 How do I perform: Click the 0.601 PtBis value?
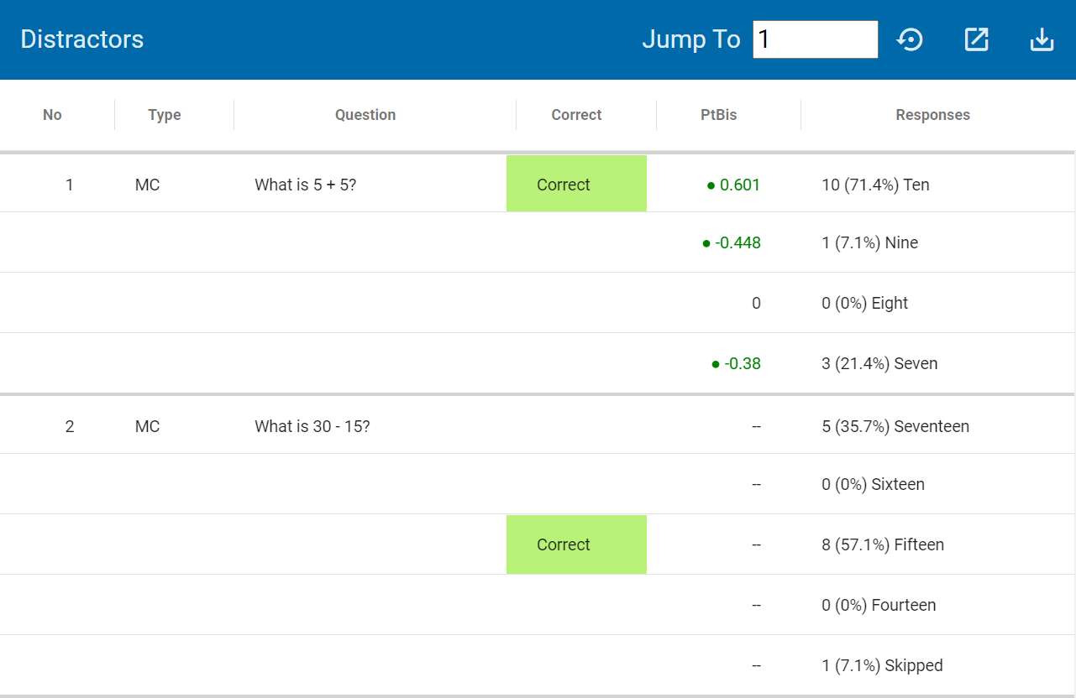point(739,185)
